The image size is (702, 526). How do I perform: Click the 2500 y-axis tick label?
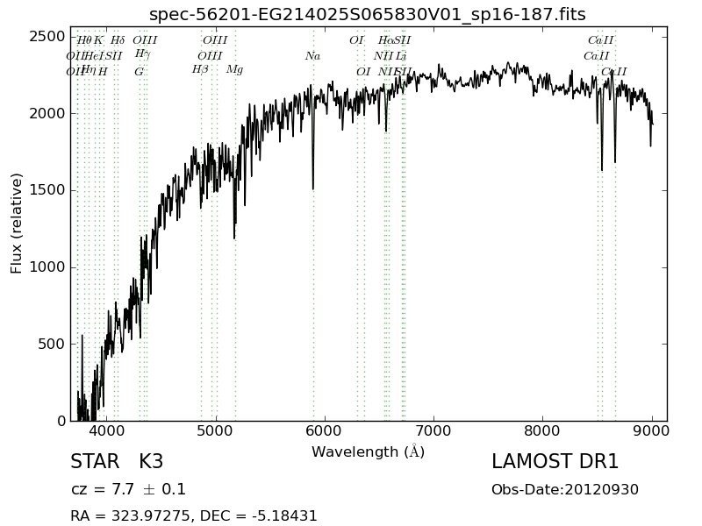click(x=47, y=37)
